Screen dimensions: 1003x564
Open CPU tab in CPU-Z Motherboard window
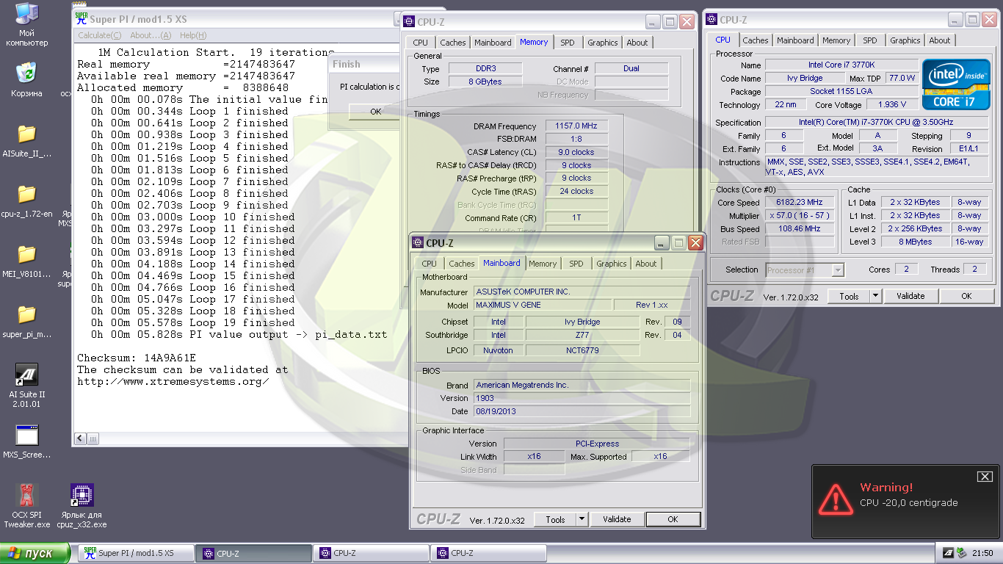tap(430, 264)
